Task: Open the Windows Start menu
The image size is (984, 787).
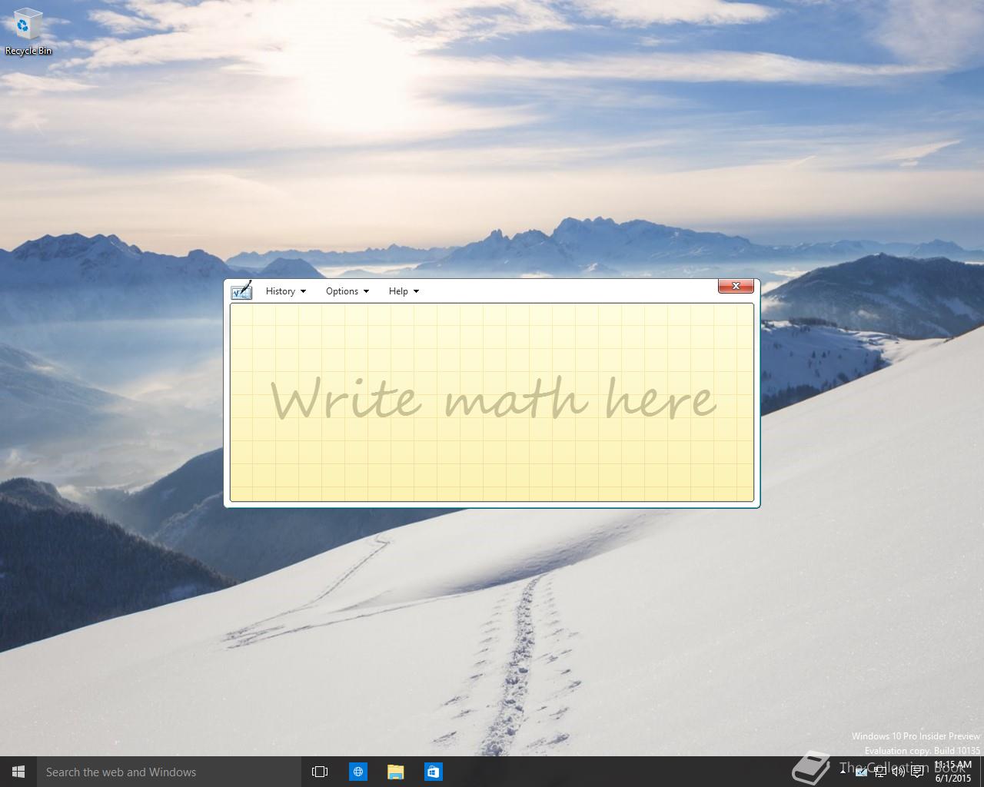Action: point(18,772)
